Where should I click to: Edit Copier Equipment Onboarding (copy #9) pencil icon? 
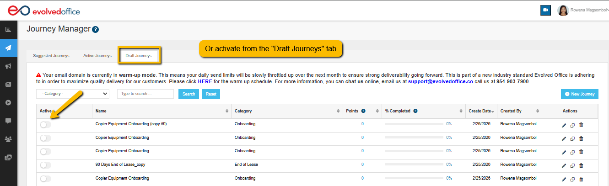(564, 125)
